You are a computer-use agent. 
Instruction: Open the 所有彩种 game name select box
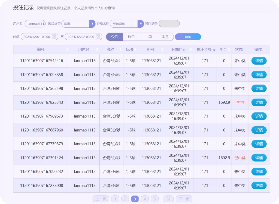127,24
